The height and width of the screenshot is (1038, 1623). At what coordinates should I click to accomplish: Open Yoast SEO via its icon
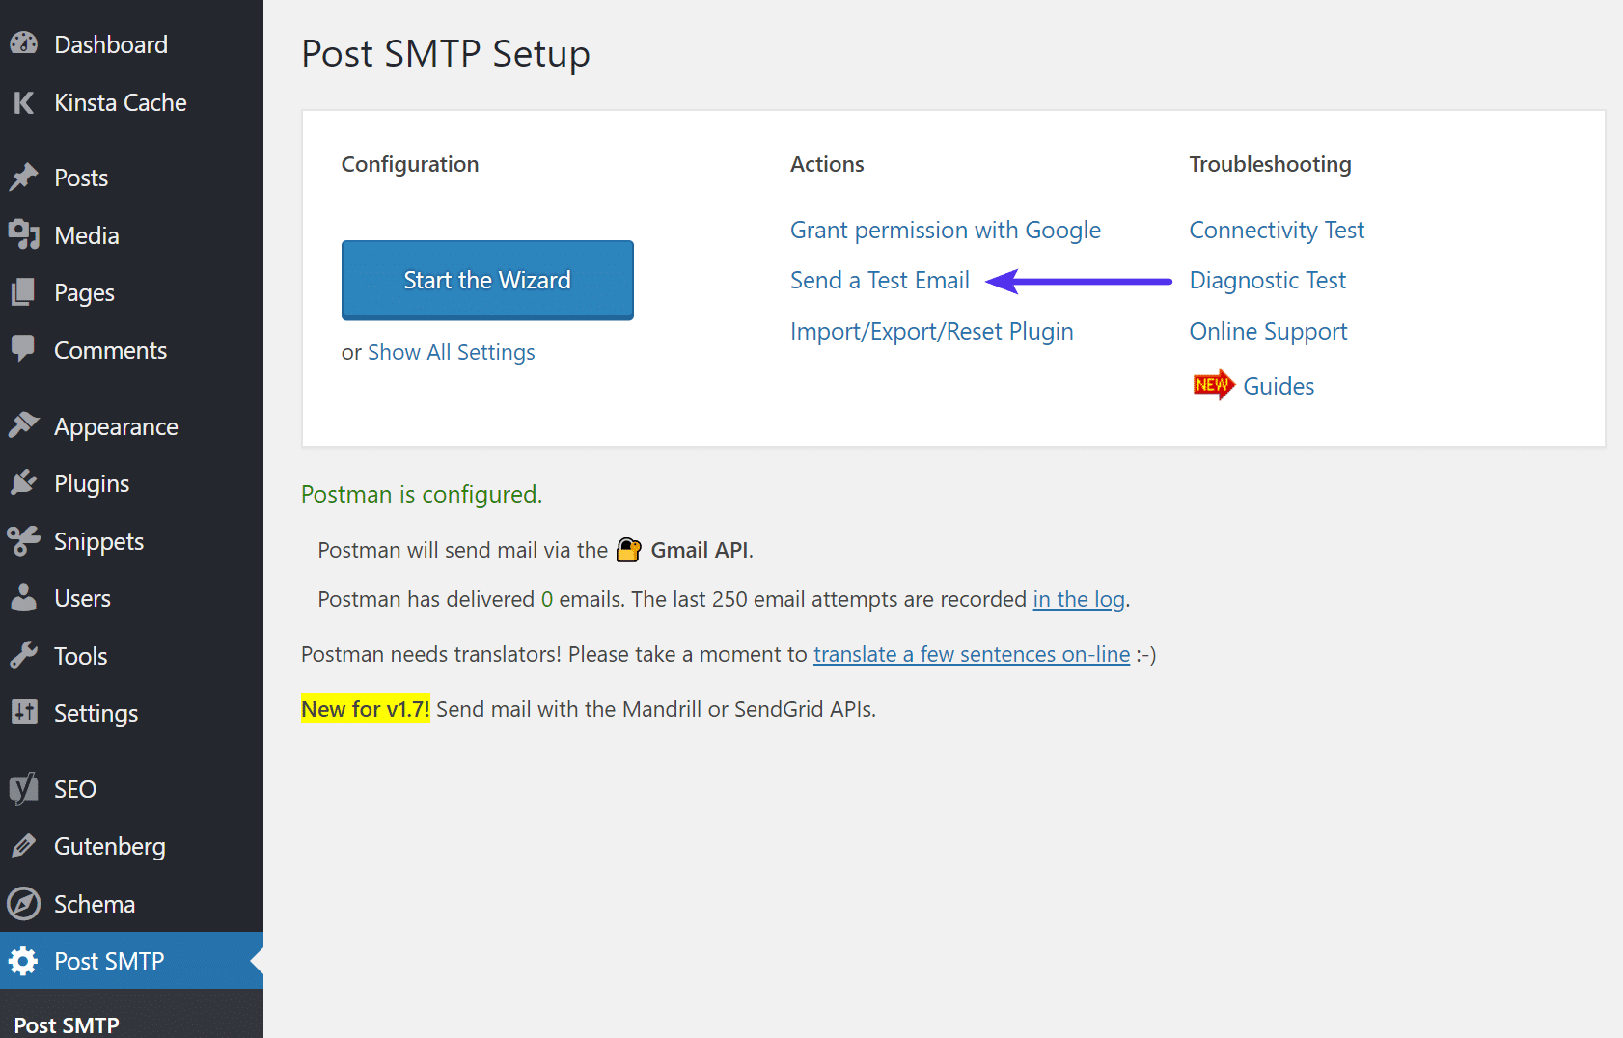(x=22, y=788)
